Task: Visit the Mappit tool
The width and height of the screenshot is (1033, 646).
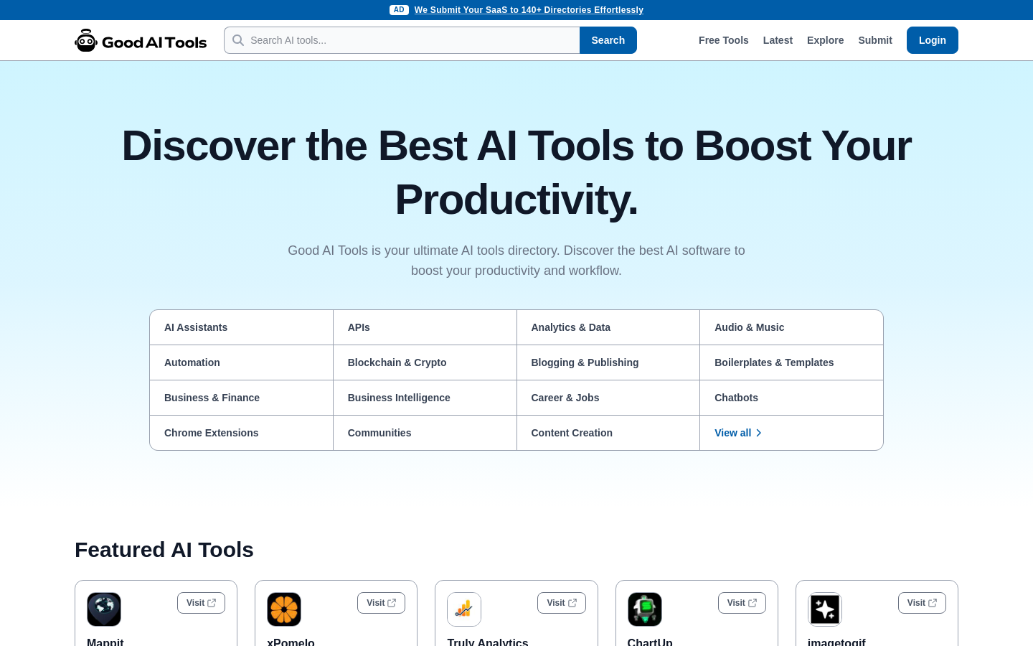Action: pos(201,603)
